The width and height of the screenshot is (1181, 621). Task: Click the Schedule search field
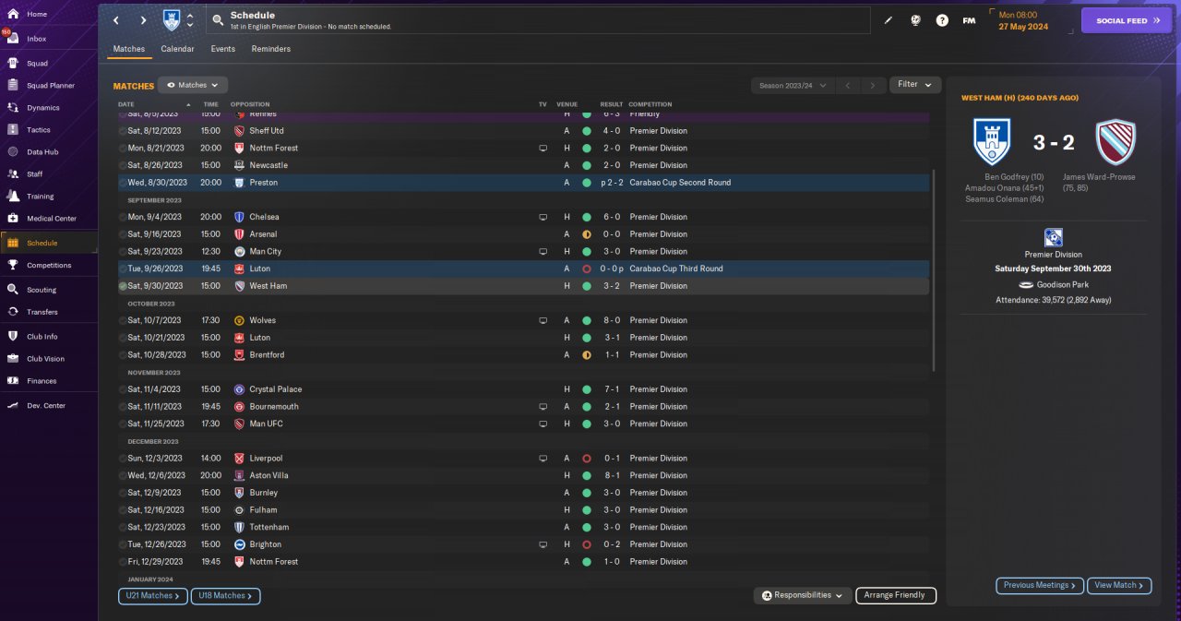(x=540, y=19)
